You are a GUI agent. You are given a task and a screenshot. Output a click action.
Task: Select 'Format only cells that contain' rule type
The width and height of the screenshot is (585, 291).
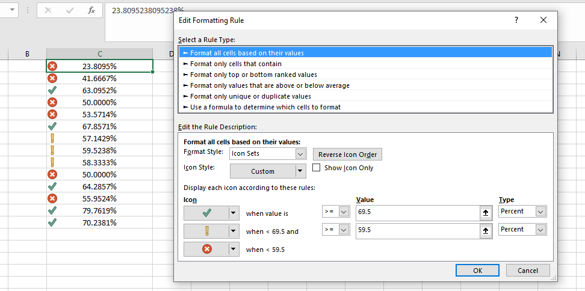pos(236,64)
